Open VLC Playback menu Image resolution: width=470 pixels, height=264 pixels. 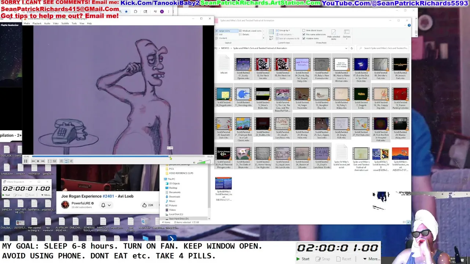pos(37,23)
